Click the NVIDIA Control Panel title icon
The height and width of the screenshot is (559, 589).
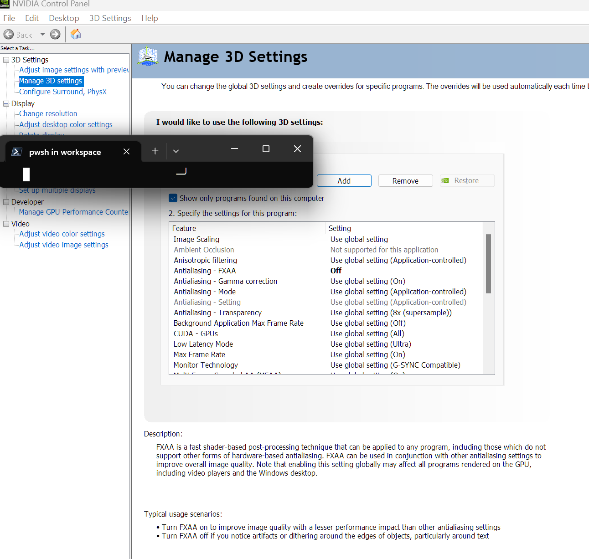(5, 4)
